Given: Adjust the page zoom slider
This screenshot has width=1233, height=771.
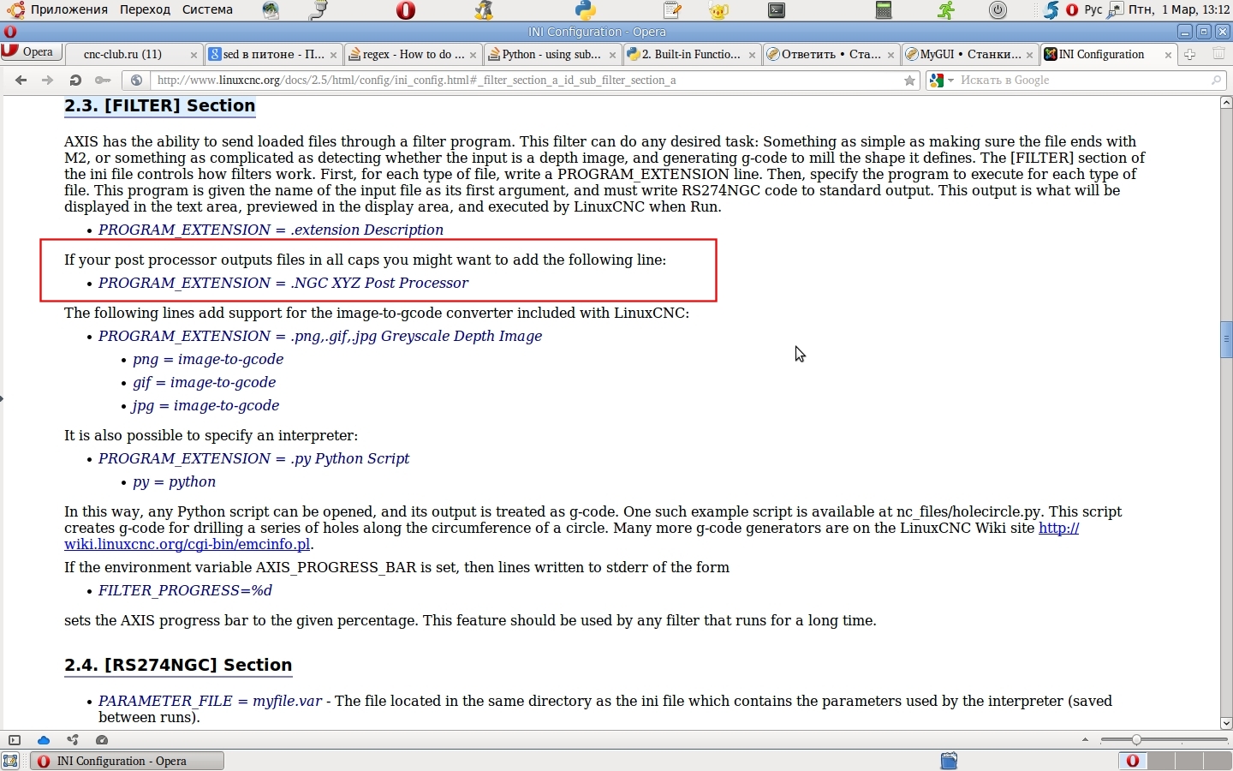Looking at the screenshot, I should tap(1164, 740).
